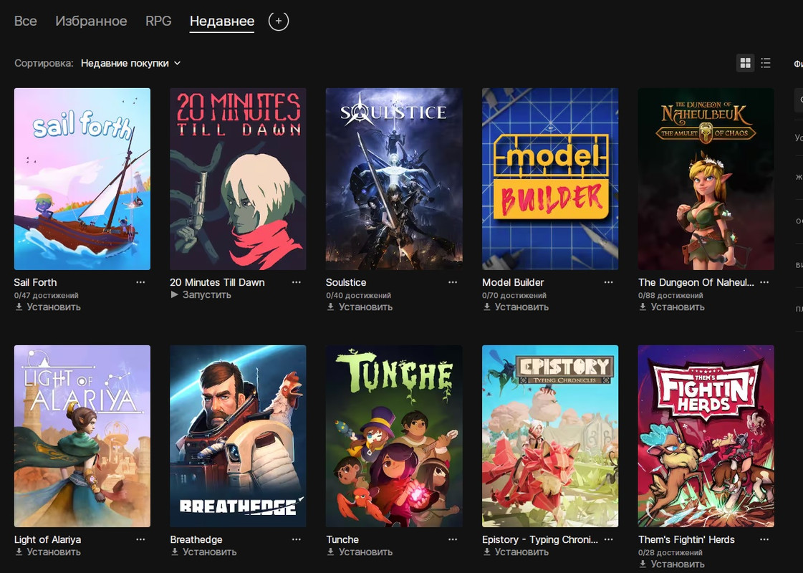Open Epistory cover art
Viewport: 803px width, 573px height.
pos(550,435)
